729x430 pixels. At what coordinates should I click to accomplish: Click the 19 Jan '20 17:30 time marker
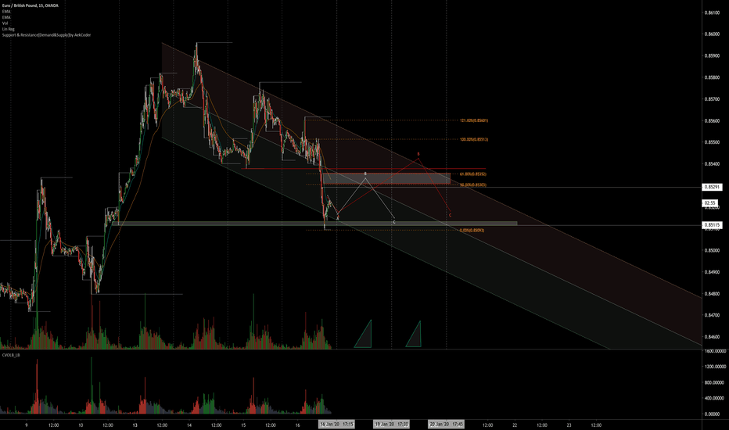pos(391,423)
